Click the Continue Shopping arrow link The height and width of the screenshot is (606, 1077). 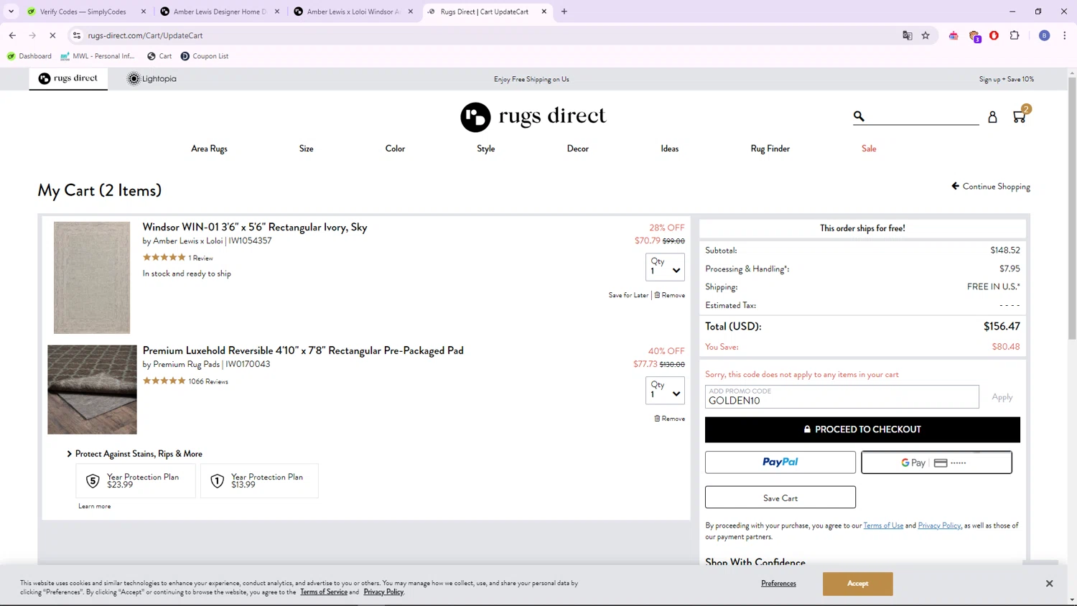991,186
